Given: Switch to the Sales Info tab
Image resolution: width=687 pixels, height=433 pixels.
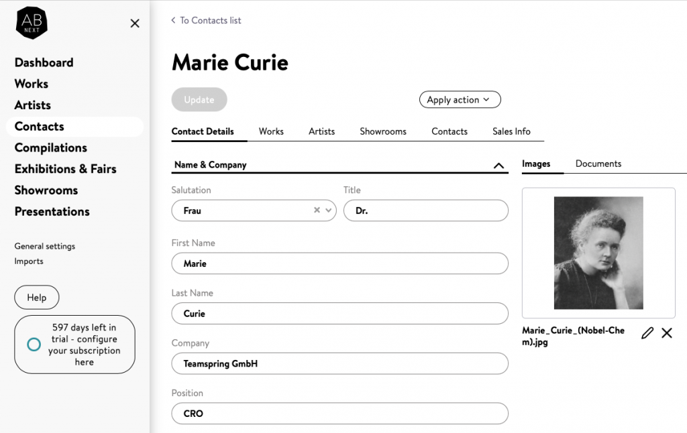Looking at the screenshot, I should tap(511, 131).
